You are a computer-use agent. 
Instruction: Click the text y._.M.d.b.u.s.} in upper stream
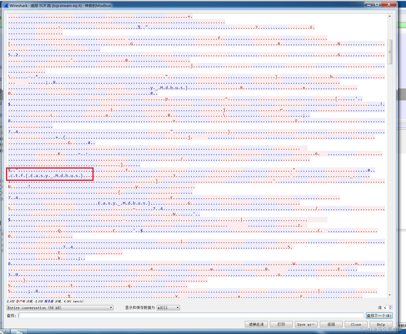[169, 88]
